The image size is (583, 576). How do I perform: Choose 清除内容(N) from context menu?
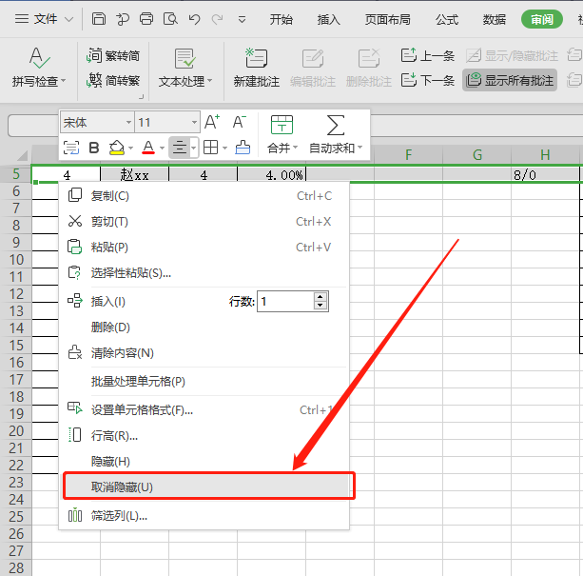tap(204, 353)
